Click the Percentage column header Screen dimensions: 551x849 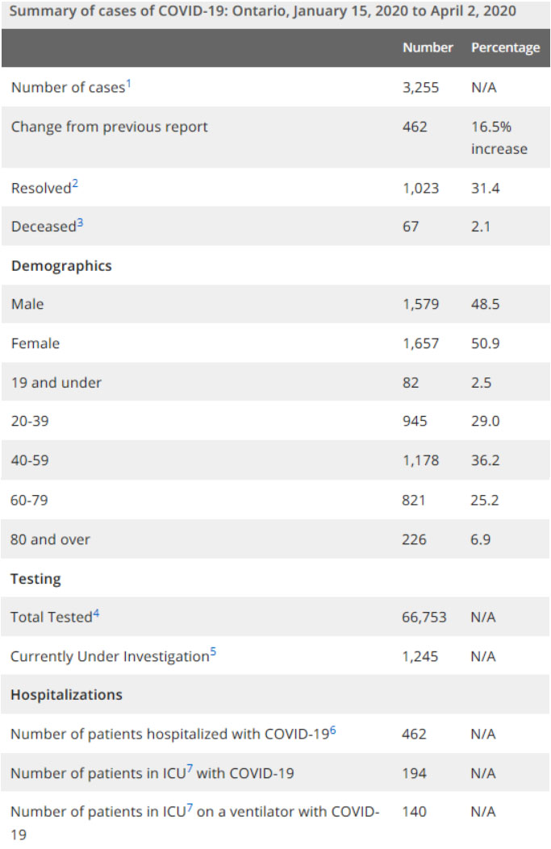pyautogui.click(x=505, y=48)
